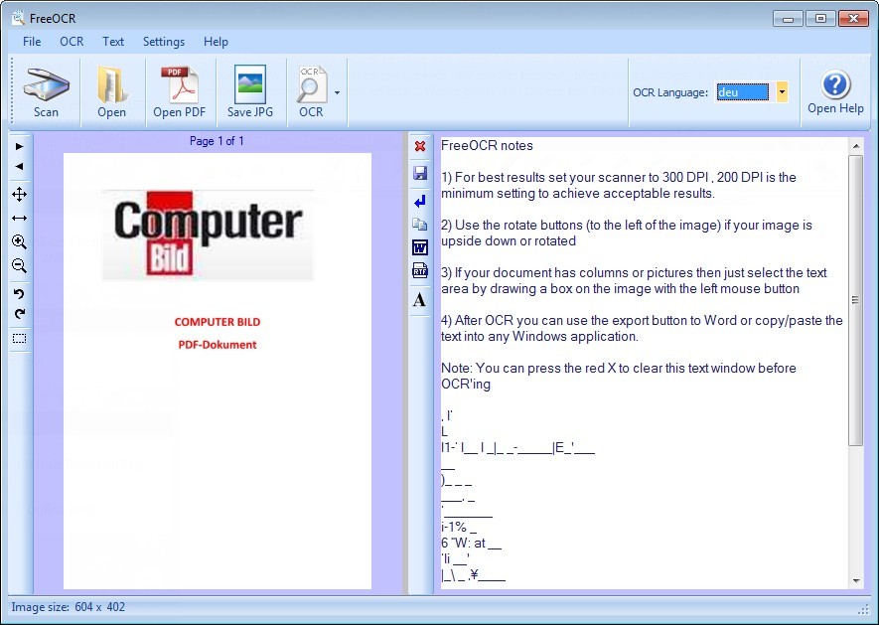The image size is (879, 625).
Task: Export text as RTF icon
Action: [419, 271]
